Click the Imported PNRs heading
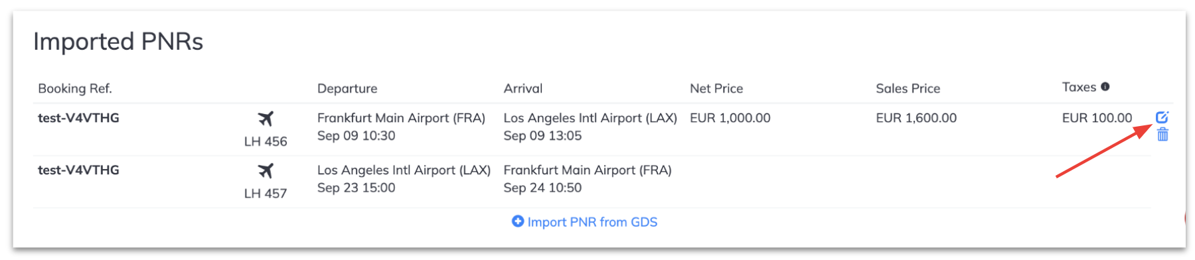The image size is (1195, 260). click(x=118, y=42)
